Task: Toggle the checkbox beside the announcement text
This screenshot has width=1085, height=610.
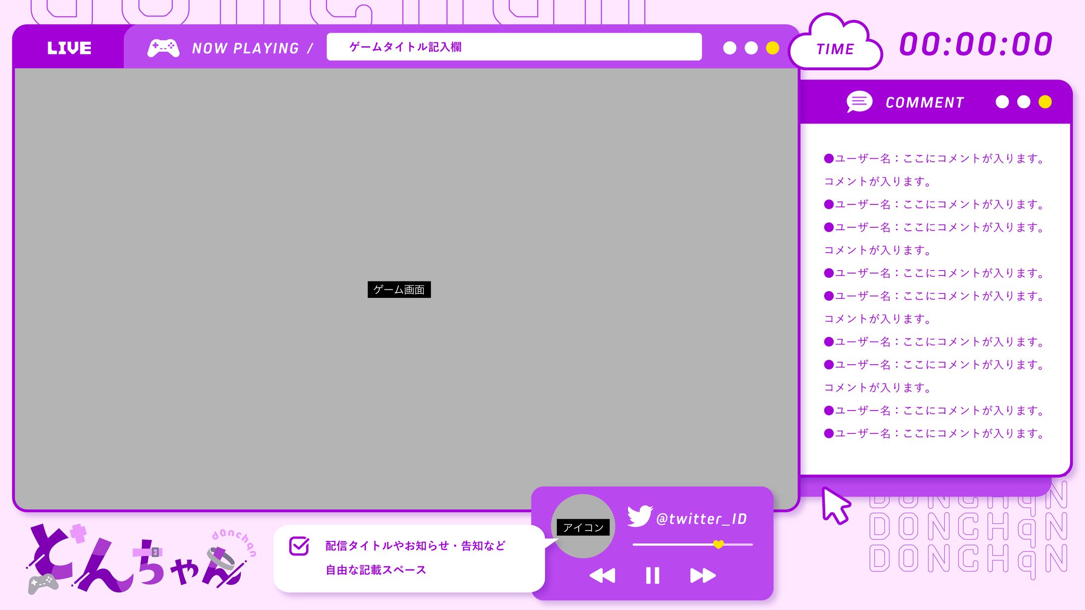Action: coord(299,546)
